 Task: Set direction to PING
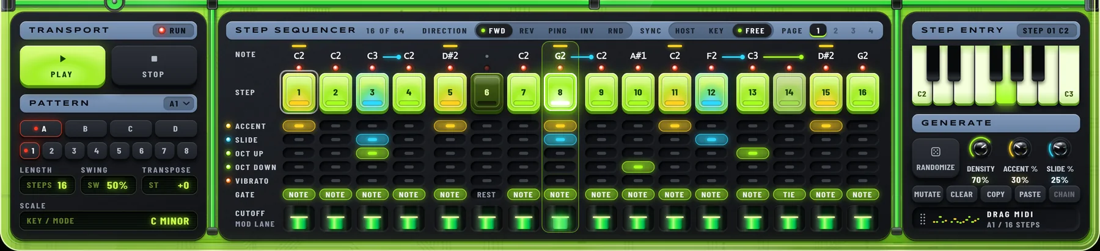557,30
